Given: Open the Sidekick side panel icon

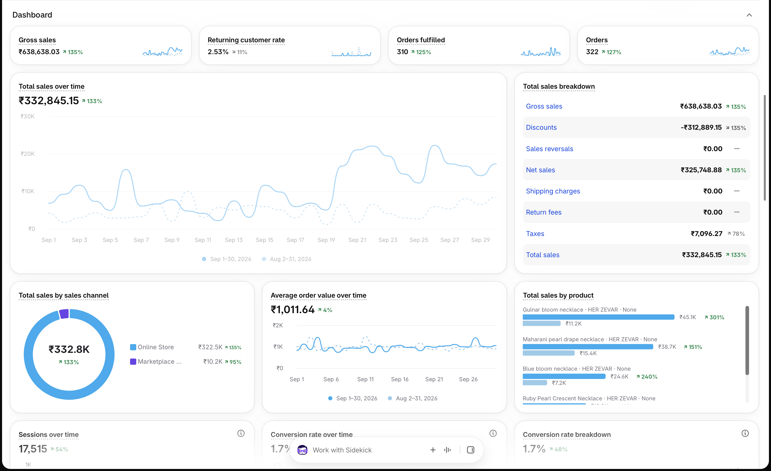Looking at the screenshot, I should click(x=470, y=450).
